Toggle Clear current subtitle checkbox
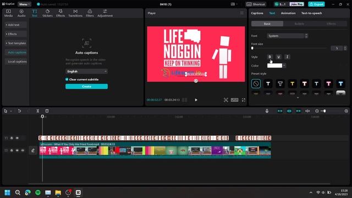The height and width of the screenshot is (198, 352). tap(67, 79)
